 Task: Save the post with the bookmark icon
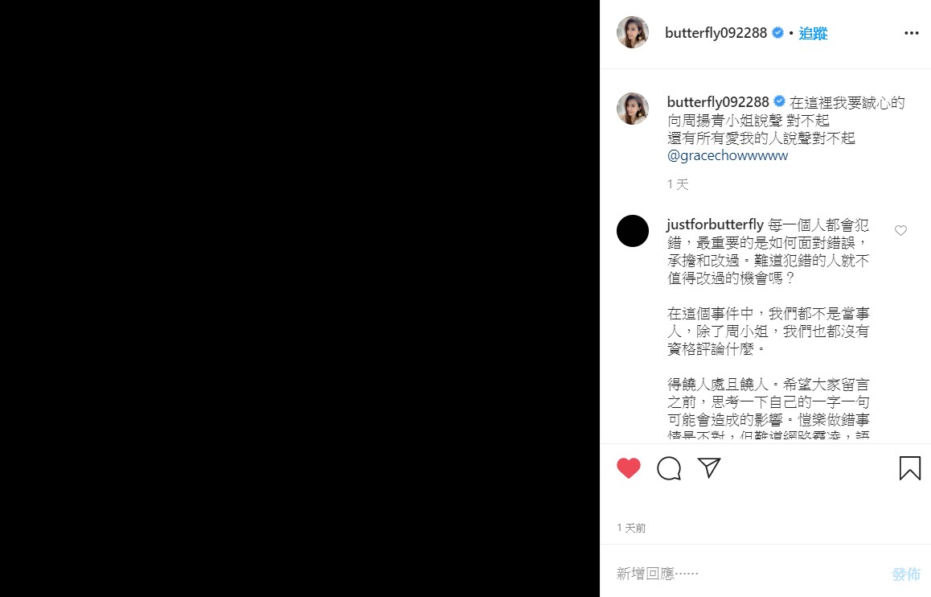909,468
